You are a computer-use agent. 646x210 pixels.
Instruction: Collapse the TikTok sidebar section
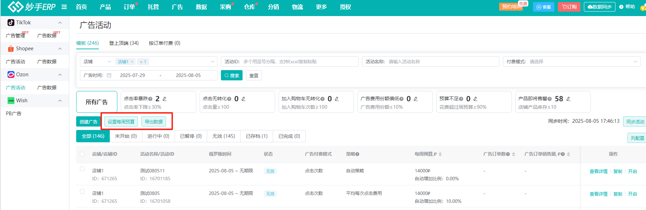point(60,23)
